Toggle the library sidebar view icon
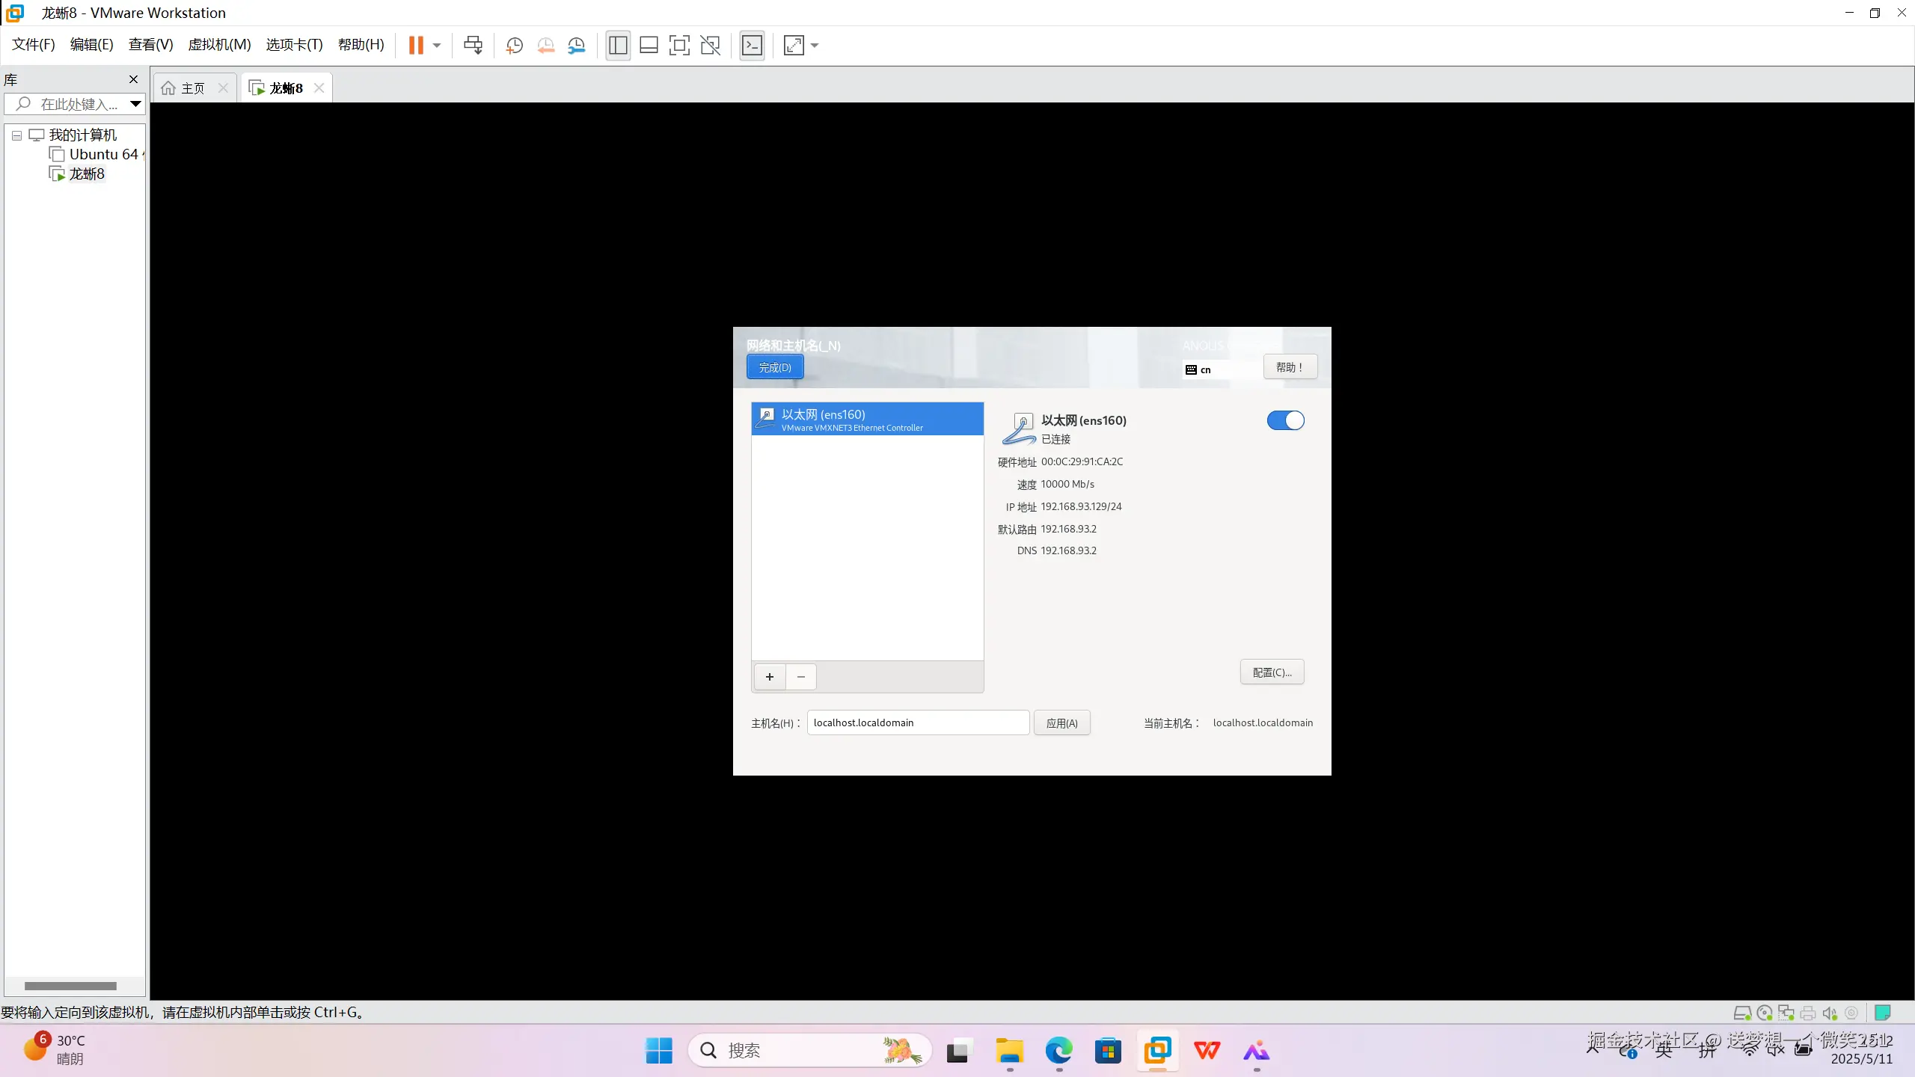1915x1077 pixels. pyautogui.click(x=618, y=46)
